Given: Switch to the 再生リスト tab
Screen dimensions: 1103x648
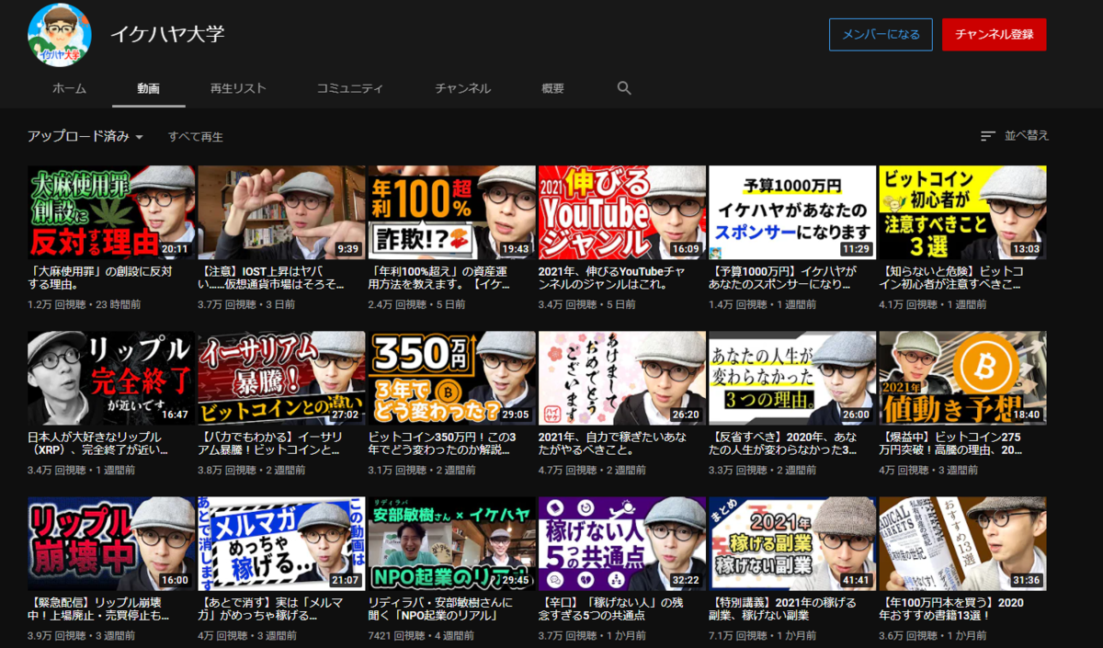Looking at the screenshot, I should click(238, 89).
